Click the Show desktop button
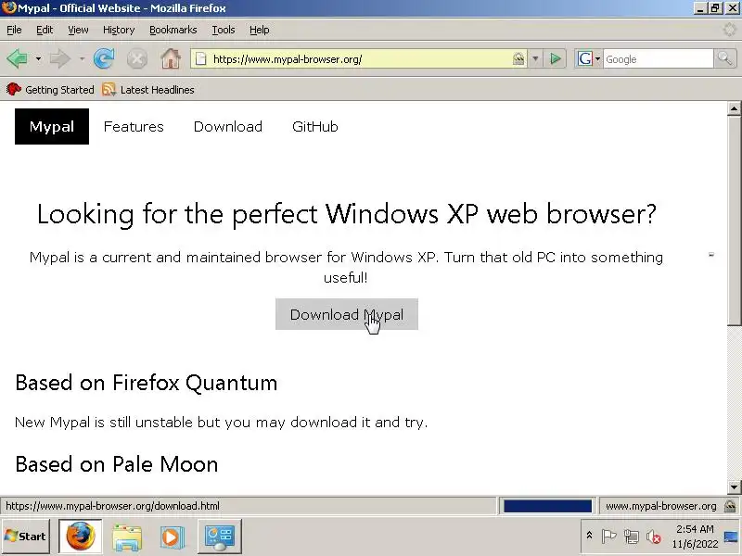The image size is (742, 556). click(731, 537)
